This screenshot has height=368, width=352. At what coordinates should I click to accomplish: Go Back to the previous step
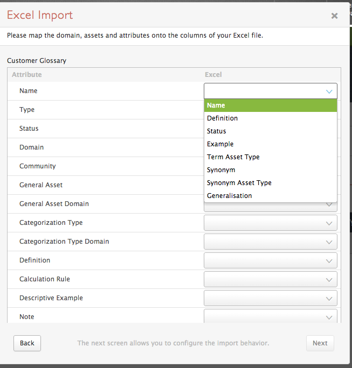(27, 343)
